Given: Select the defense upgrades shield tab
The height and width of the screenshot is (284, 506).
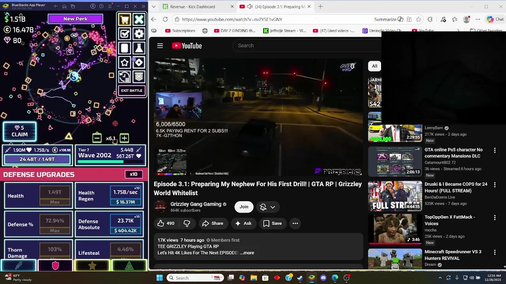Looking at the screenshot, I should click(55, 266).
